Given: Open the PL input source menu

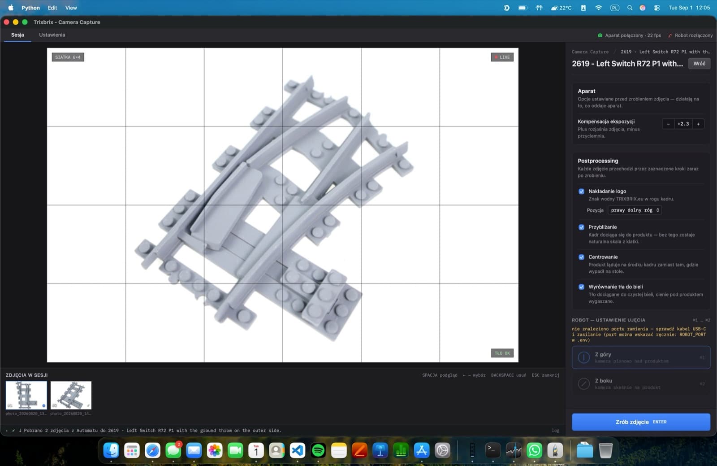Looking at the screenshot, I should tap(615, 8).
